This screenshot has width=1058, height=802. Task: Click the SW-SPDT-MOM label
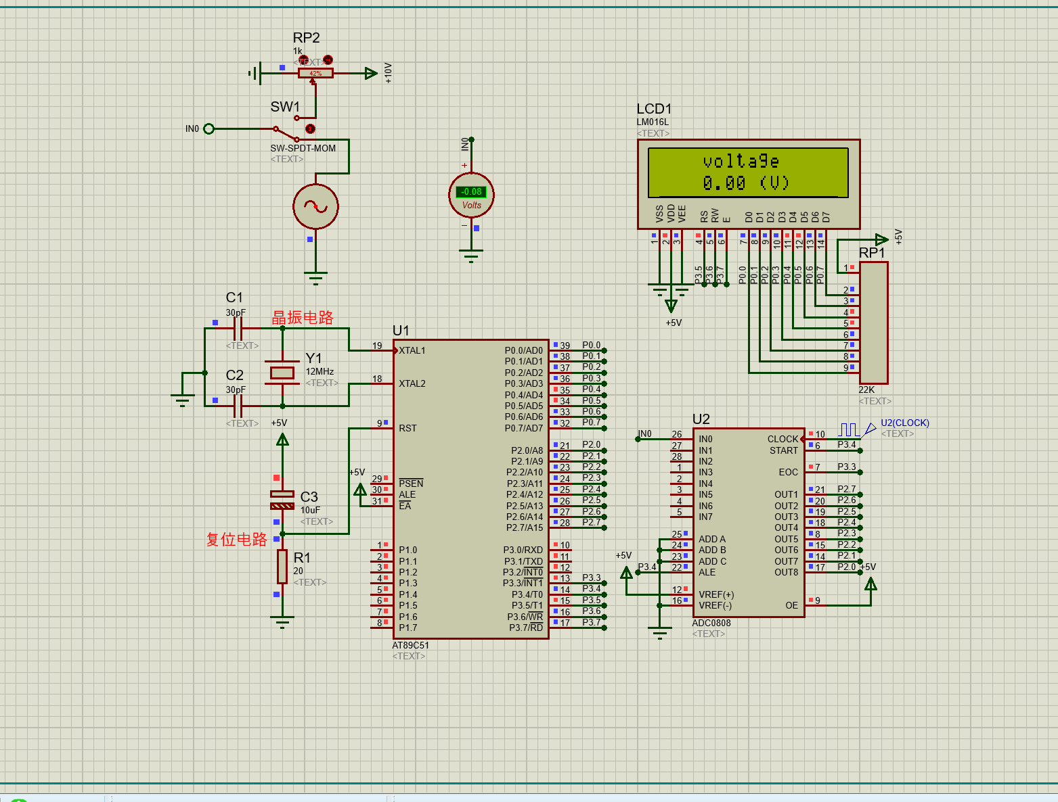click(303, 148)
